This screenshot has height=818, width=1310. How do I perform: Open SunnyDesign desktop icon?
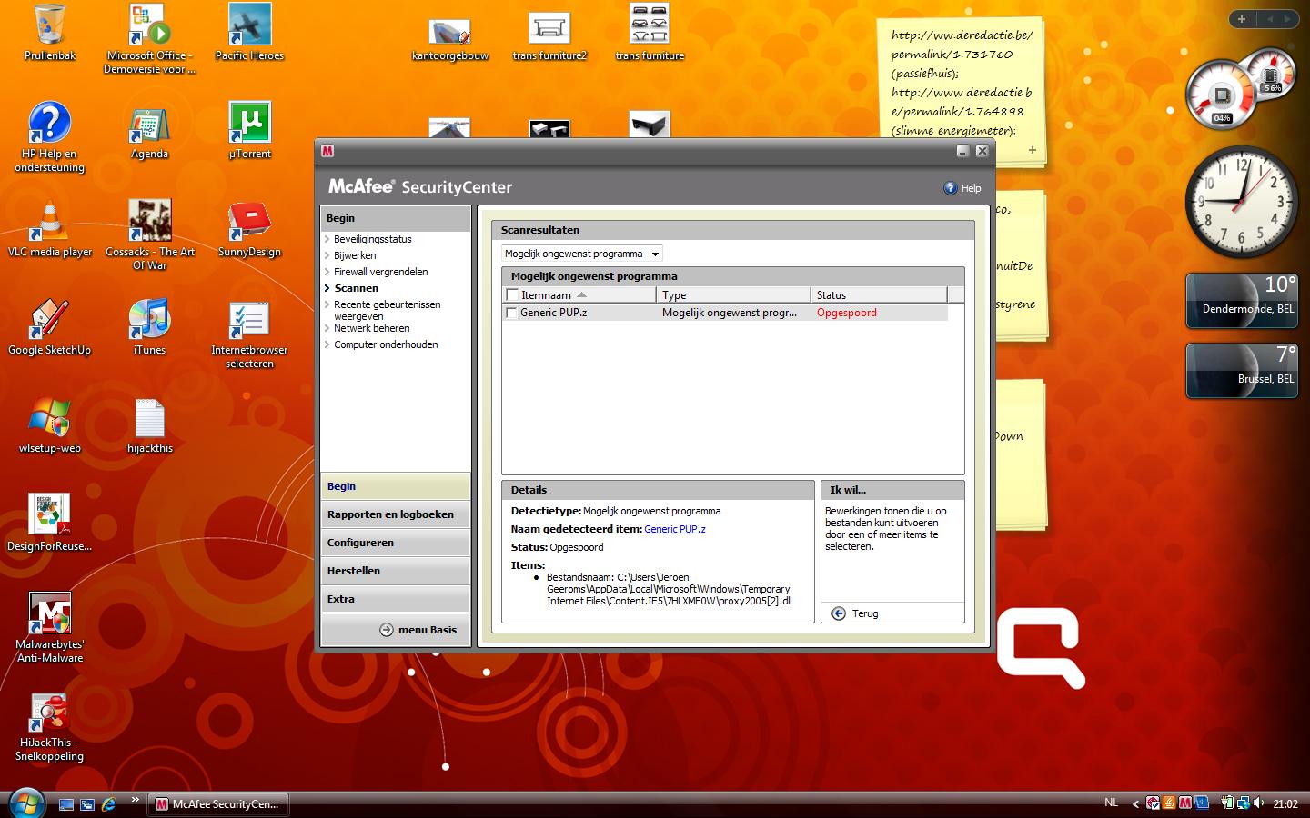(x=249, y=222)
